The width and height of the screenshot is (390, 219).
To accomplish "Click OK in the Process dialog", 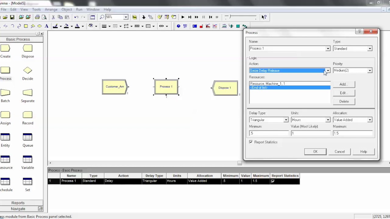I will [315, 151].
